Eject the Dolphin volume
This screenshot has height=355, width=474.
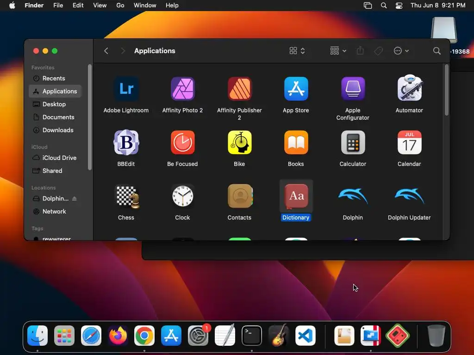tap(75, 199)
